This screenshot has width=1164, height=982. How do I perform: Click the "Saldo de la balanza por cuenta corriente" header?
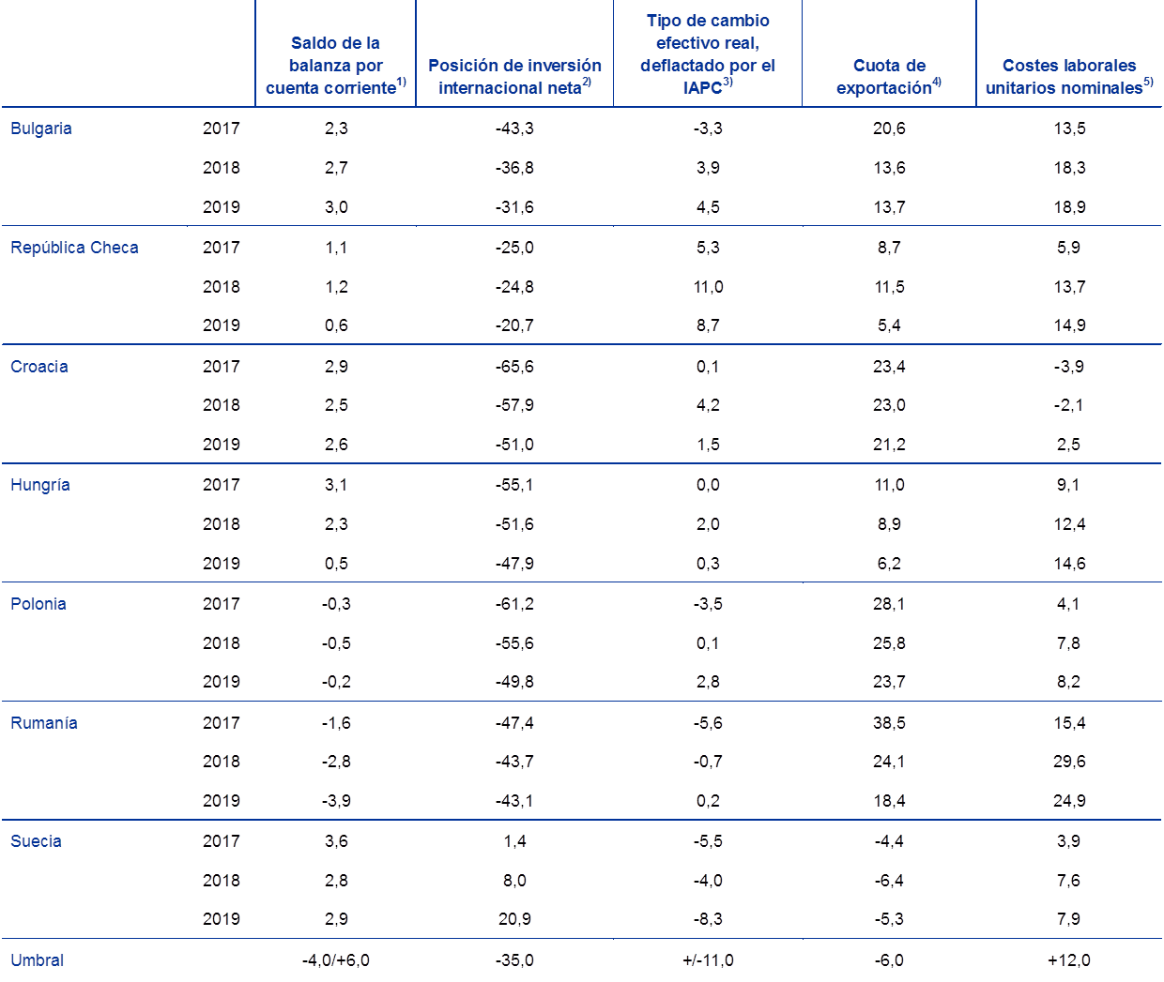[x=335, y=66]
